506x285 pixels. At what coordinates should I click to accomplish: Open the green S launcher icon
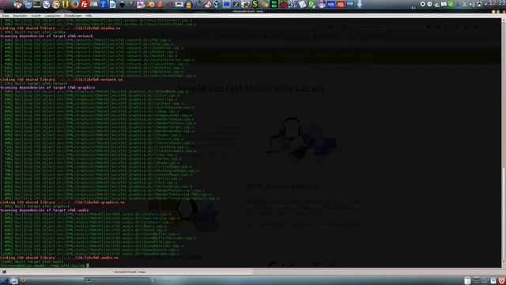click(255, 4)
